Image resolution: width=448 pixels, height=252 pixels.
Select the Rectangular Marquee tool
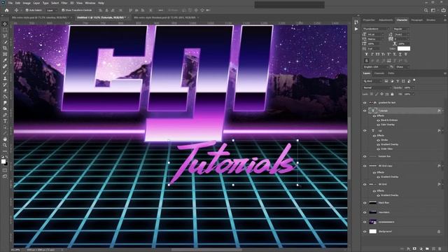pyautogui.click(x=5, y=30)
